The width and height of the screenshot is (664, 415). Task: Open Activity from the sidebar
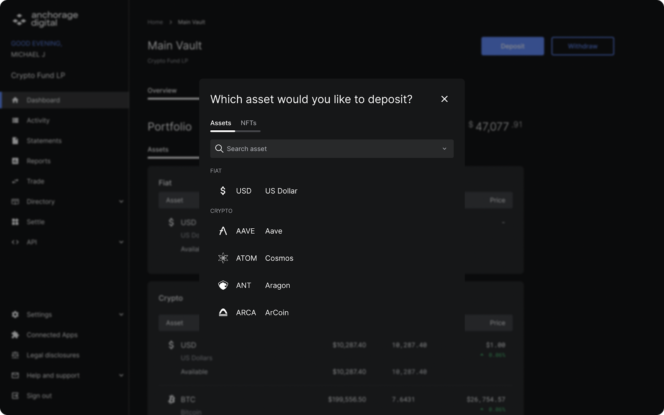38,120
